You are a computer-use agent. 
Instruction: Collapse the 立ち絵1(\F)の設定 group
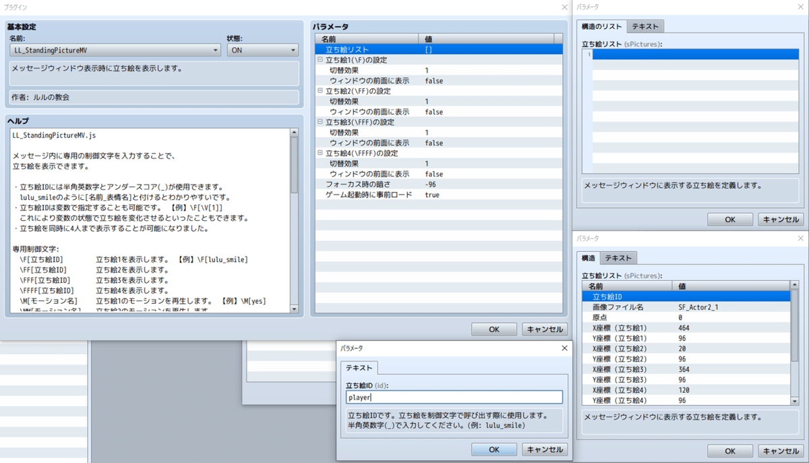pyautogui.click(x=318, y=59)
